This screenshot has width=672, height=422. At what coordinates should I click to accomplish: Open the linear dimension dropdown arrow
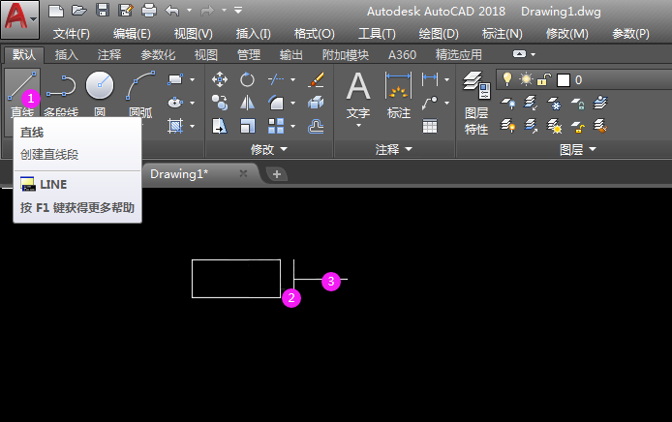pyautogui.click(x=447, y=79)
